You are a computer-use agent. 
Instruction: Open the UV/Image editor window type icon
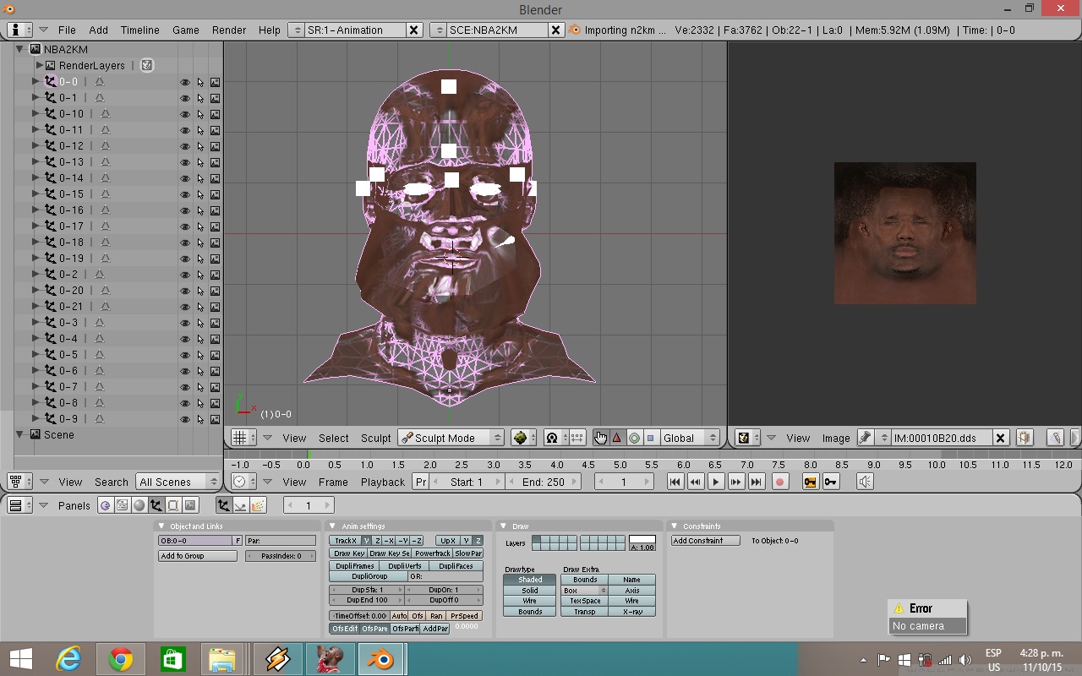[x=747, y=438]
